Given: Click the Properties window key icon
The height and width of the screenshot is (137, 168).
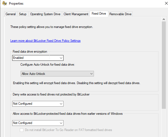Looking at the screenshot, I should tap(5, 3).
